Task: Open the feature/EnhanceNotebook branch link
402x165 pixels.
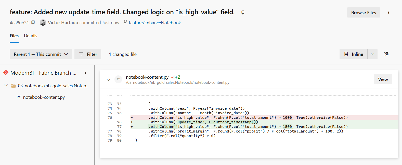Action: coord(155,23)
